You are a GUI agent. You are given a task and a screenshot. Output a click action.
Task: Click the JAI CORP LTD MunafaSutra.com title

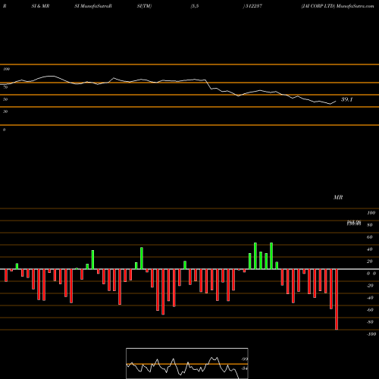click(x=337, y=6)
